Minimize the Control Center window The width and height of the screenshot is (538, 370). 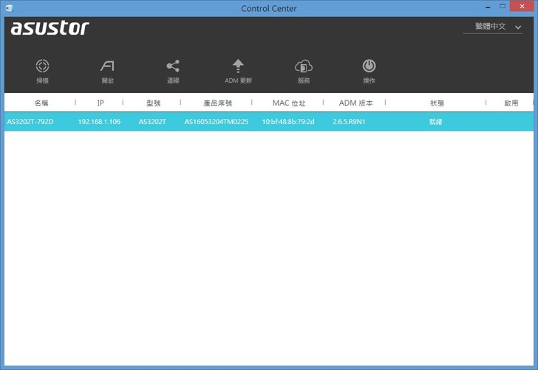pyautogui.click(x=488, y=7)
